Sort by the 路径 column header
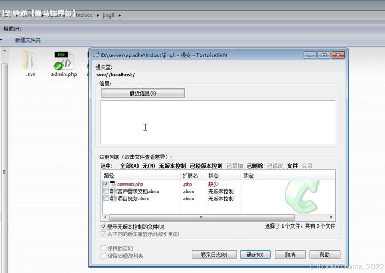Viewport: 385px width, 273px height. (x=141, y=175)
